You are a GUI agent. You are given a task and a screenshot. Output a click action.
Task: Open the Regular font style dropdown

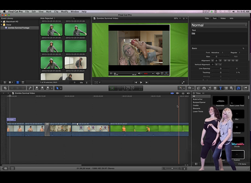(235, 53)
